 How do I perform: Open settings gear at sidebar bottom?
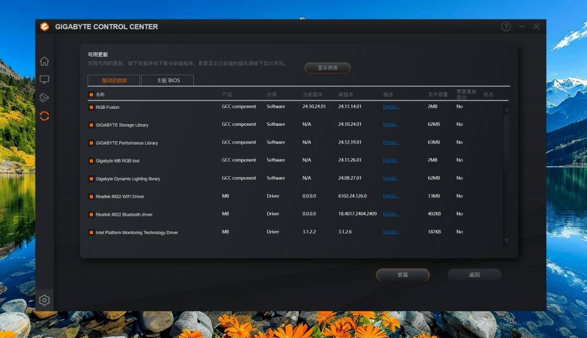[x=44, y=300]
